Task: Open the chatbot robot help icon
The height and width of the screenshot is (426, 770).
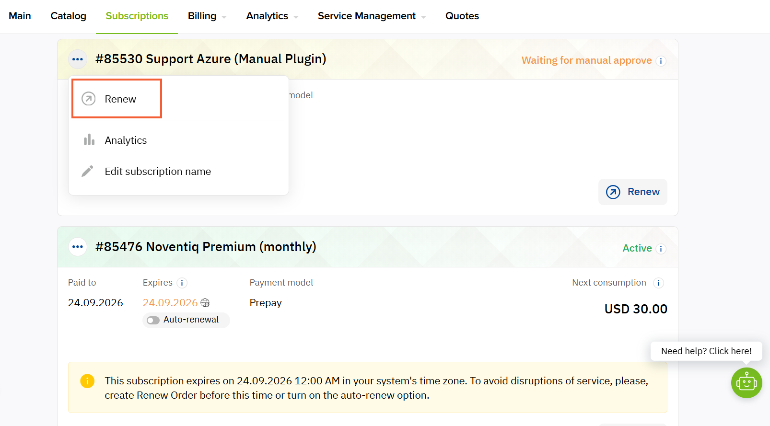Action: pos(747,382)
